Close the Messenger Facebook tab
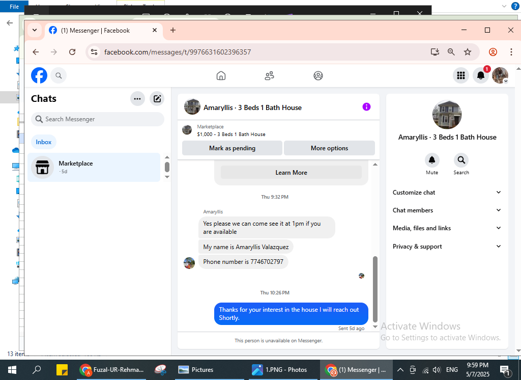The image size is (521, 380). [155, 30]
